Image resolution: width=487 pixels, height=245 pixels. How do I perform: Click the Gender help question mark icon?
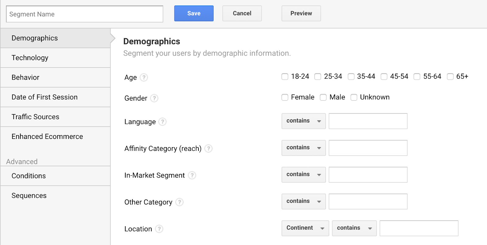click(154, 98)
